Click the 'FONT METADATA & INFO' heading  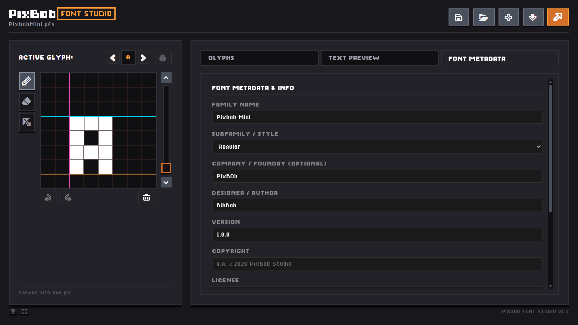[x=253, y=88]
